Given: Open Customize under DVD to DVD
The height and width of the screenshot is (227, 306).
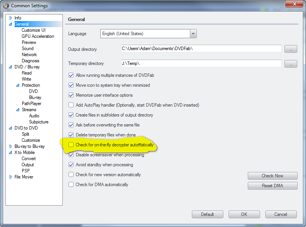Looking at the screenshot, I should coord(31,140).
